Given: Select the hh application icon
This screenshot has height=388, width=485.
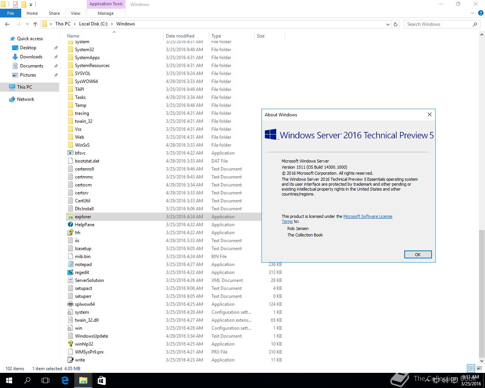Looking at the screenshot, I should (x=70, y=233).
